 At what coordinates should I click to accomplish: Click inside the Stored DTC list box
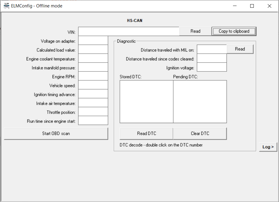146,101
